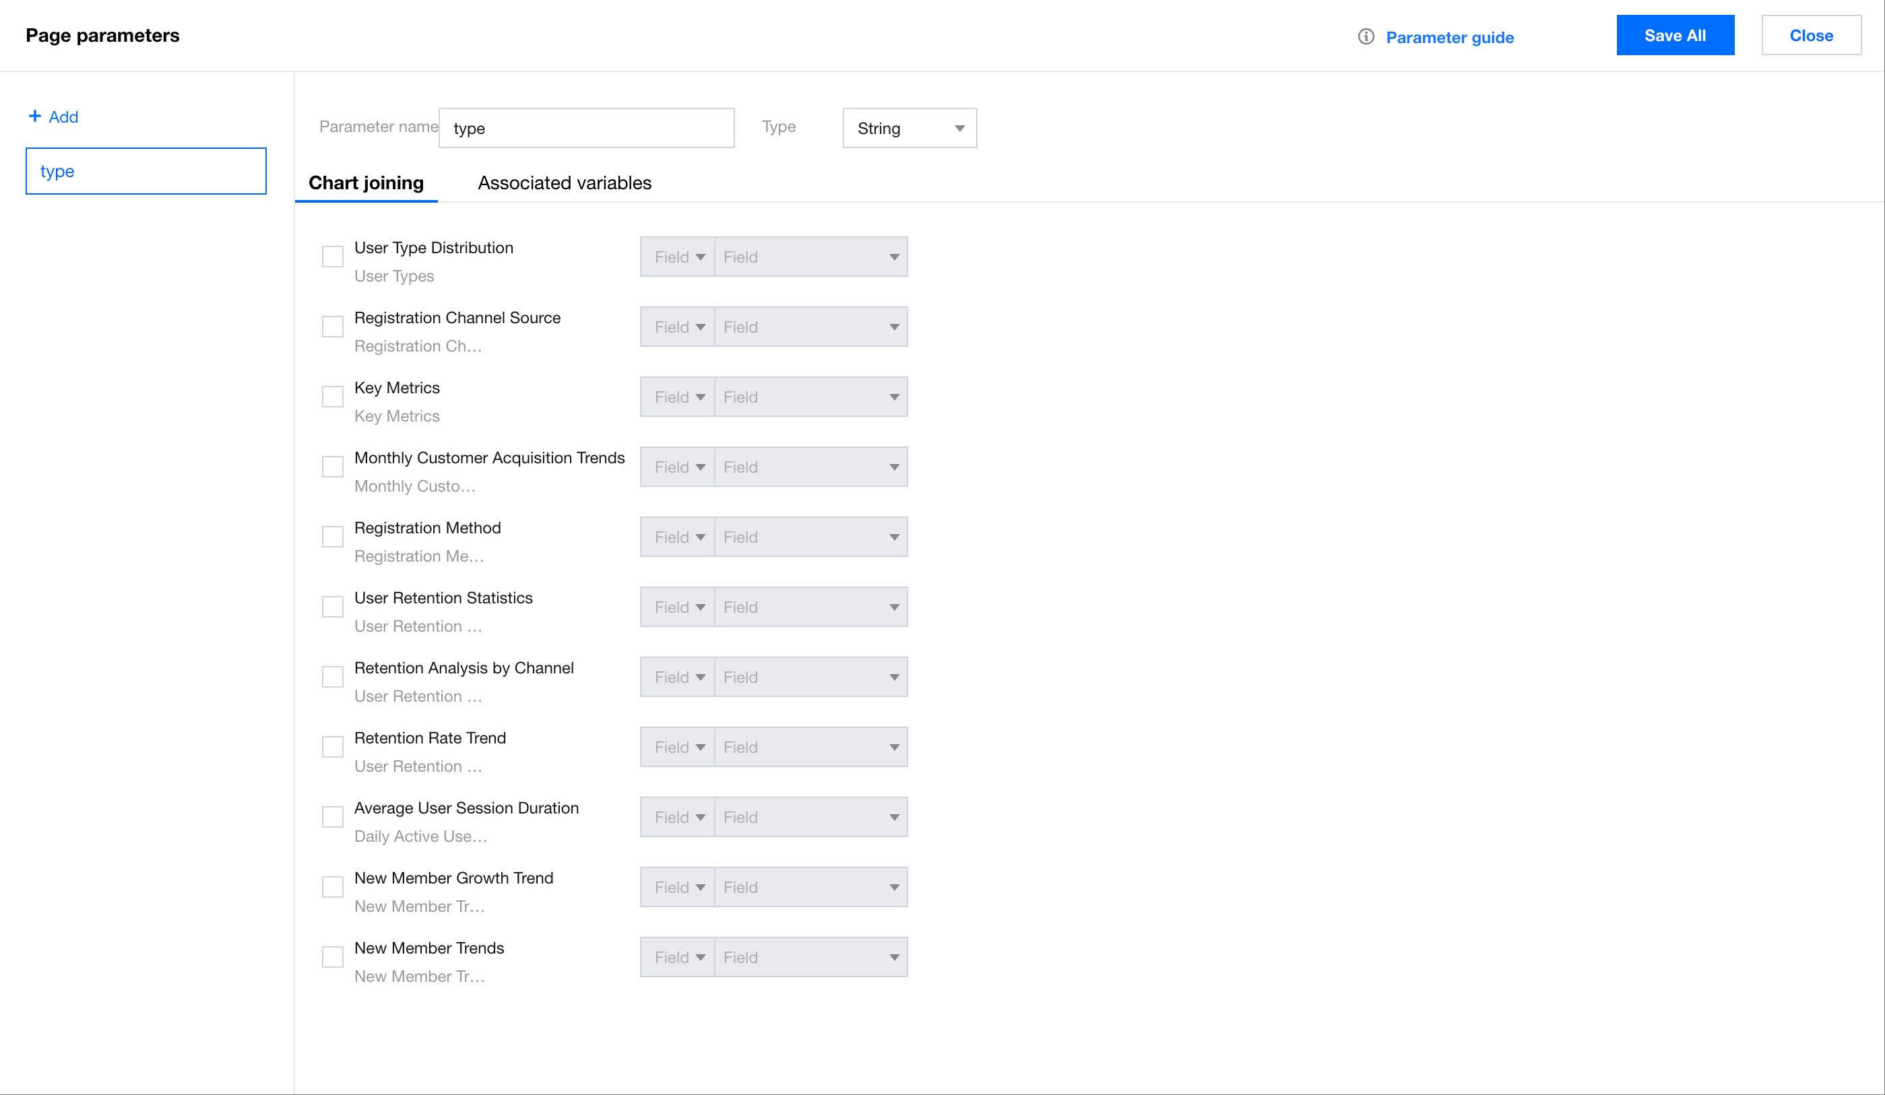1885x1095 pixels.
Task: Expand wide Field dropdown for New Member Growth Trend
Action: pyautogui.click(x=810, y=887)
